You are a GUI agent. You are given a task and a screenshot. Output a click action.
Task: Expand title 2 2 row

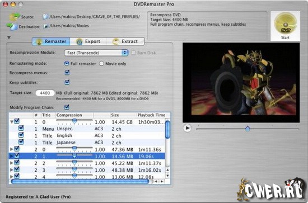click(12, 163)
